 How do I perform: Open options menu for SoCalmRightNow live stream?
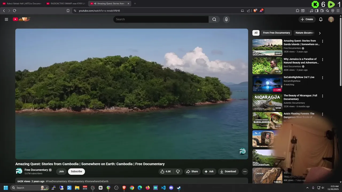(322, 78)
